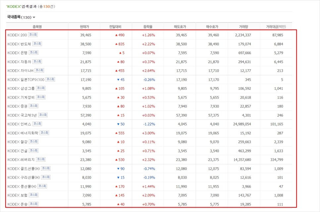This screenshot has width=320, height=212.
Task: Click the 코스피 badge next to KODEX 삼성그룹
Action: pyautogui.click(x=41, y=88)
